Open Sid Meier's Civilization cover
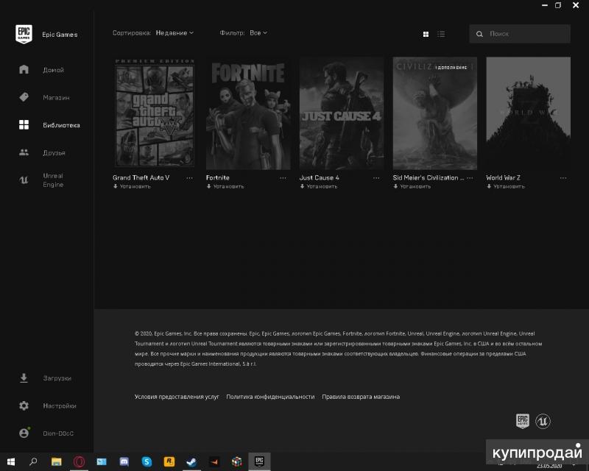The width and height of the screenshot is (589, 471). tap(435, 113)
